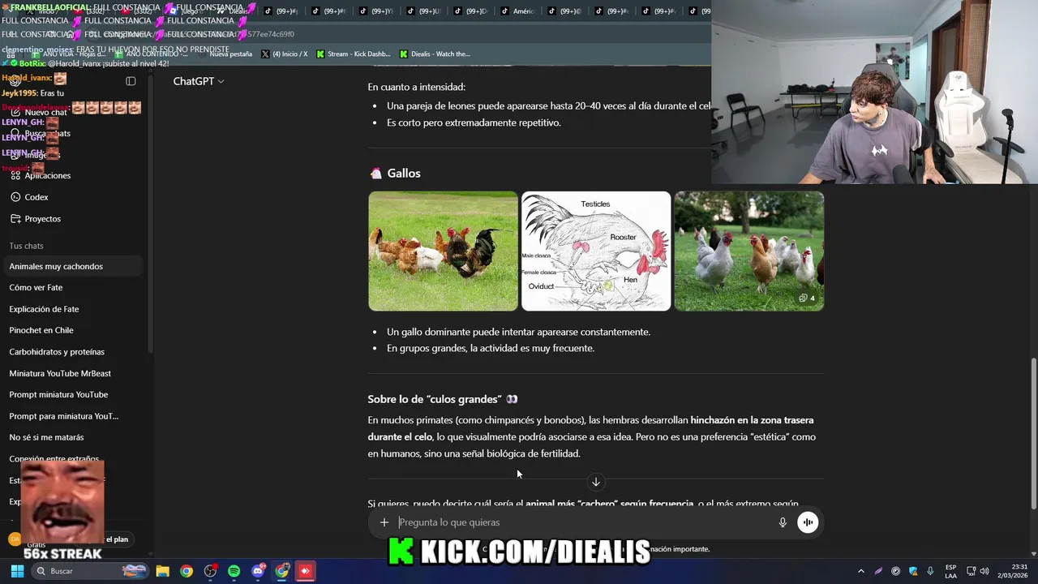The width and height of the screenshot is (1038, 584).
Task: Click the plus attach button in prompt box
Action: coord(384,522)
